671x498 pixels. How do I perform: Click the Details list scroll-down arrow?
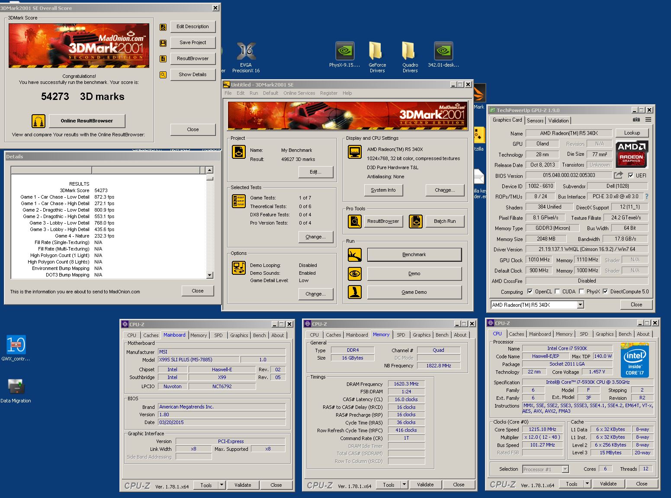pyautogui.click(x=210, y=275)
